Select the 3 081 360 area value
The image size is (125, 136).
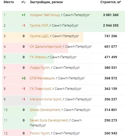pos(111,15)
